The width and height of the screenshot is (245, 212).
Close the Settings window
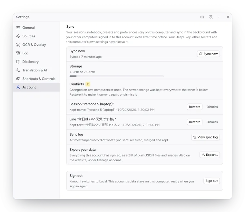[228, 17]
